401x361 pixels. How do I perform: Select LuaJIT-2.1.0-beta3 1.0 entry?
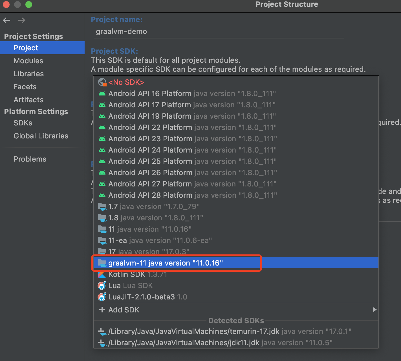click(x=236, y=297)
